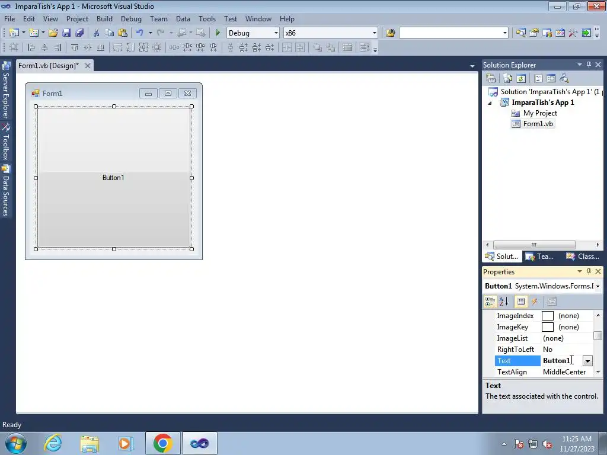Open the x86 platform dropdown

point(375,33)
